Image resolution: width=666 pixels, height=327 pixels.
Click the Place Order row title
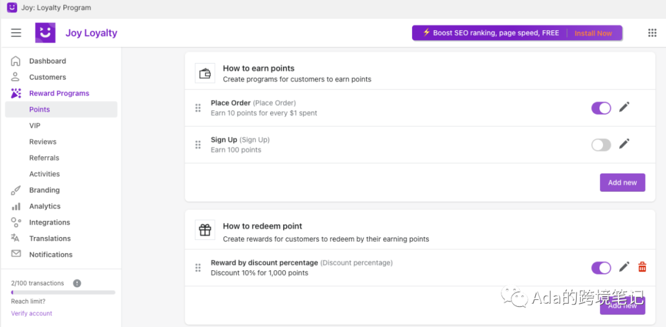pos(231,103)
